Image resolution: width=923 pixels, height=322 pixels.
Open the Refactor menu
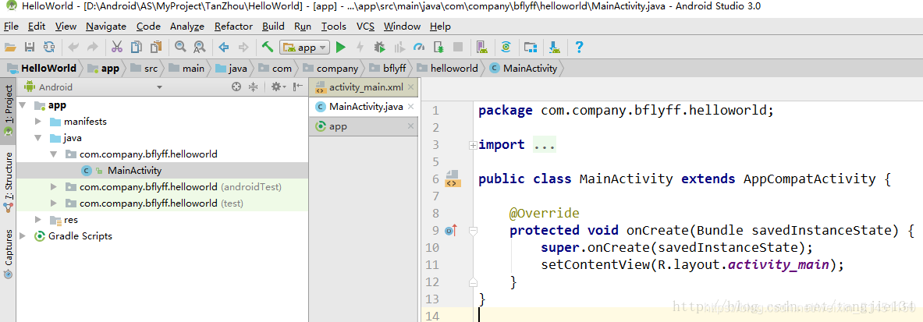tap(234, 27)
